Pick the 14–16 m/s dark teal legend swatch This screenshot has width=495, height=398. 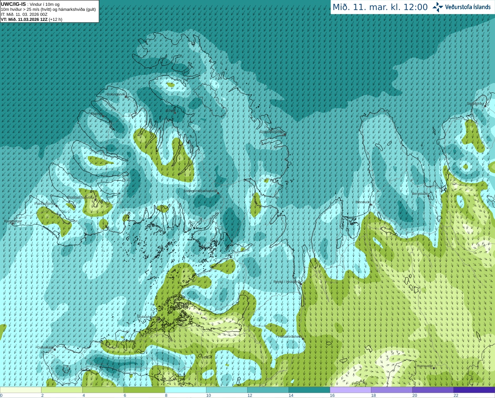pos(309,390)
